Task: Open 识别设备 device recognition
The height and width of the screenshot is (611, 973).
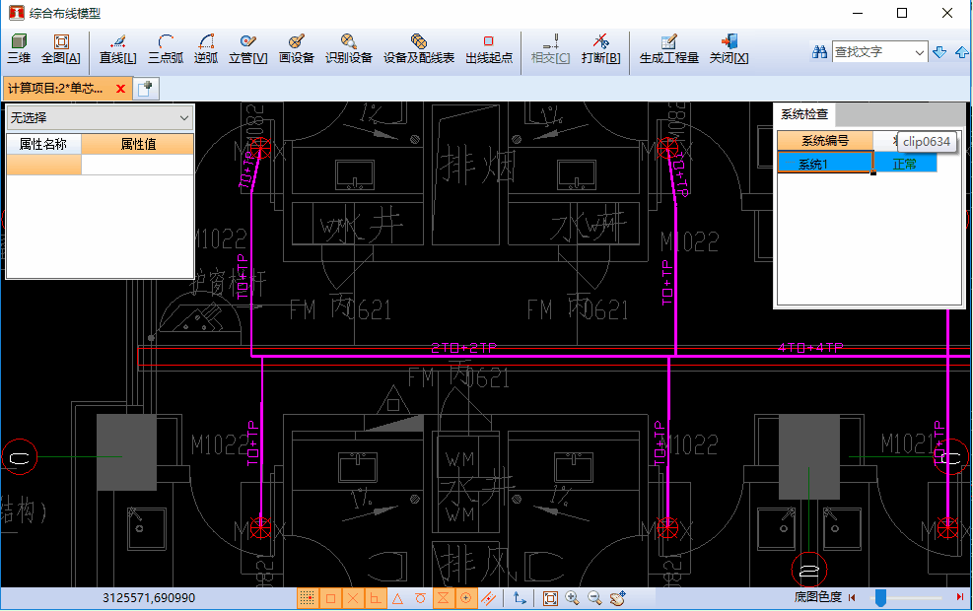Action: coord(348,49)
